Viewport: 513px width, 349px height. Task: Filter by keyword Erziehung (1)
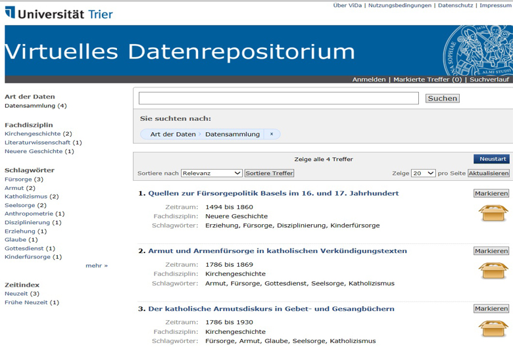coord(26,231)
